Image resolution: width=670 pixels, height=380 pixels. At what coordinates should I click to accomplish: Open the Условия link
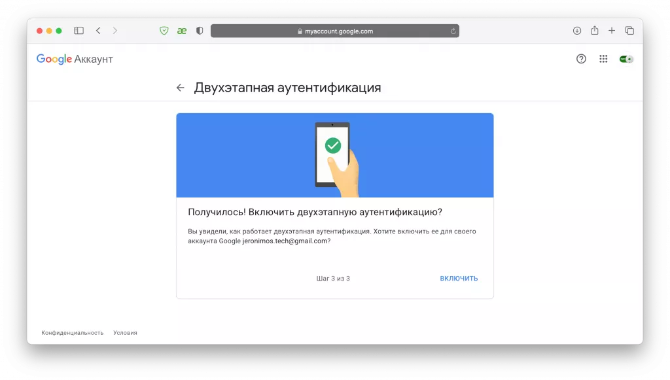click(125, 333)
